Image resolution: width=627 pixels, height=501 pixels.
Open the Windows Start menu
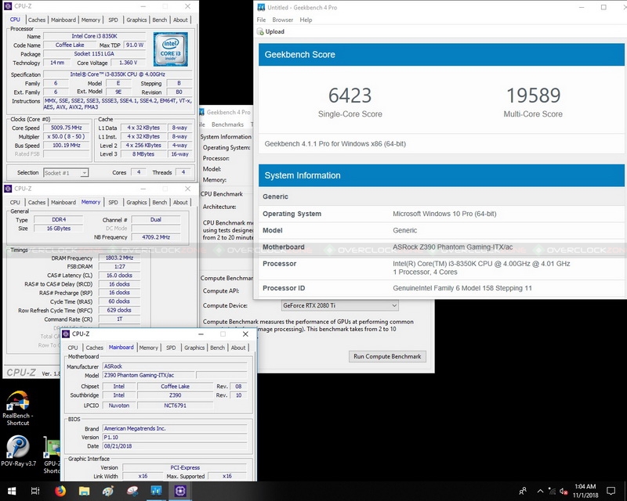pyautogui.click(x=12, y=491)
